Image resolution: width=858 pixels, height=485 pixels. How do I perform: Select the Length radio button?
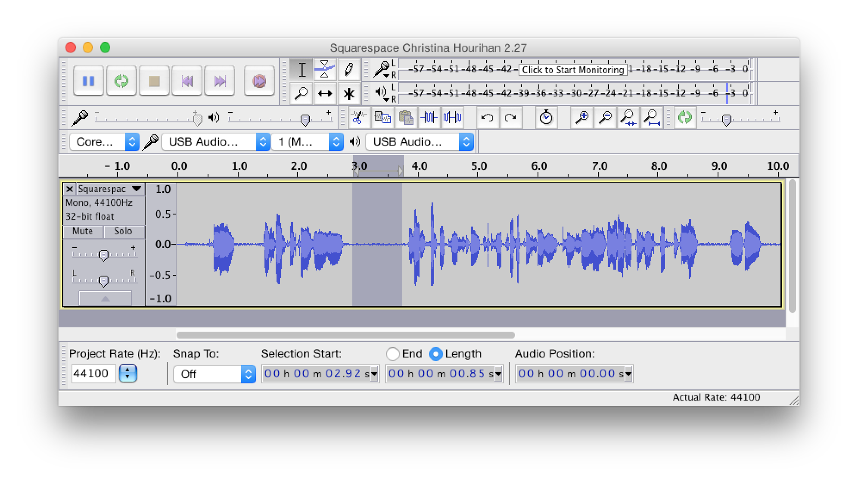435,354
